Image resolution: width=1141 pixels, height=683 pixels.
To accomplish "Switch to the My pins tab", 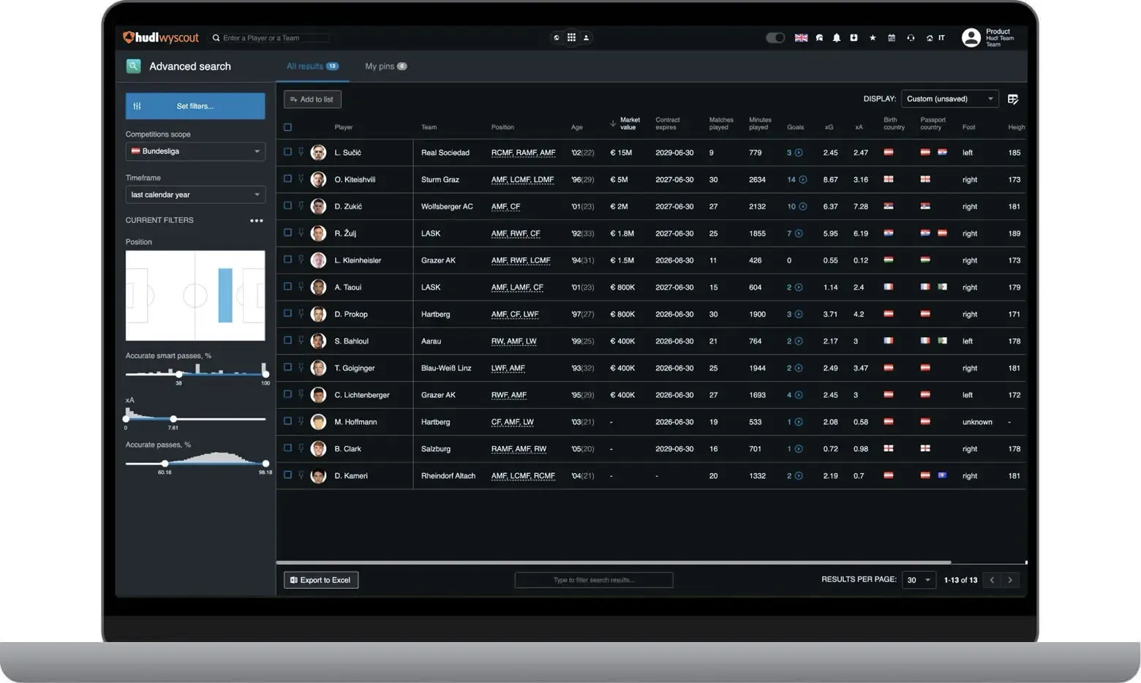I will pyautogui.click(x=385, y=67).
